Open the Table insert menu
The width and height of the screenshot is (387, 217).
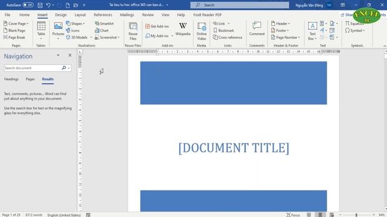41,31
